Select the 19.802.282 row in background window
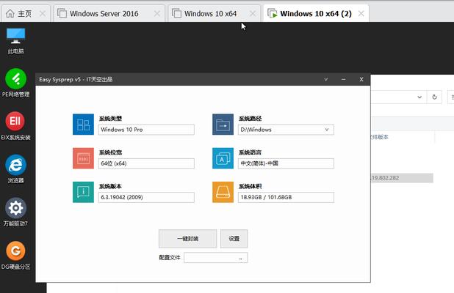This screenshot has width=454, height=293. [x=402, y=178]
